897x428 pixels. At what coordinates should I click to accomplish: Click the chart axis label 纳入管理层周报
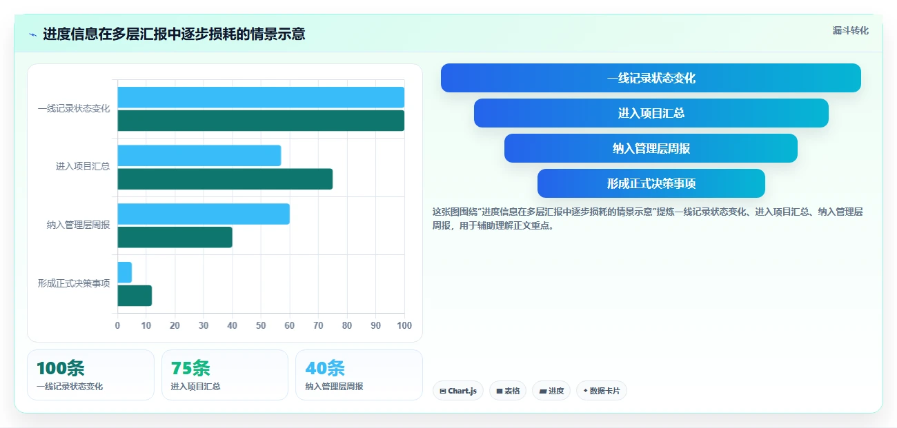(78, 225)
